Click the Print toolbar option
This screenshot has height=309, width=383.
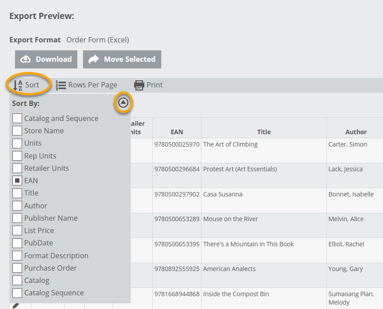point(154,85)
